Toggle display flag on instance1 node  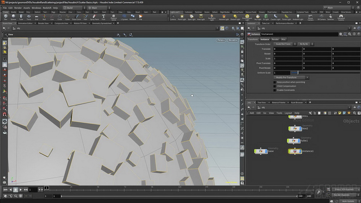click(x=300, y=151)
